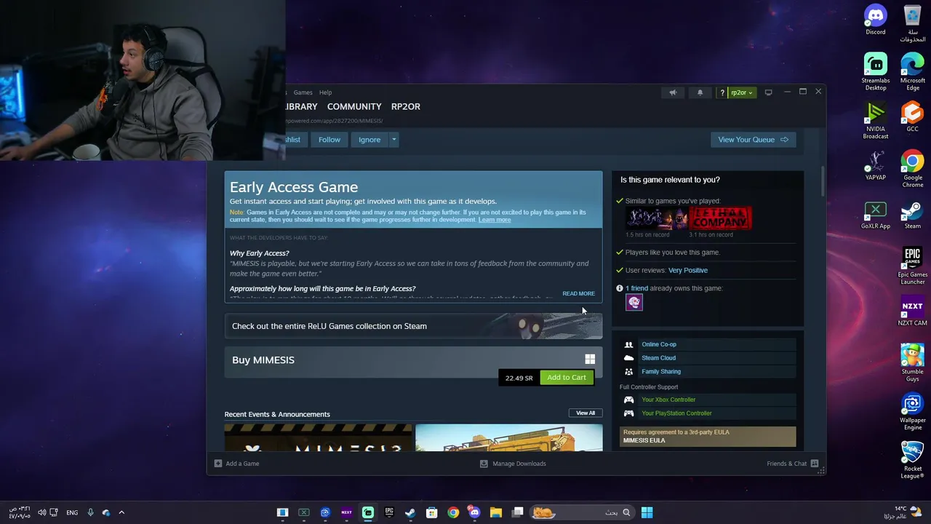
Task: View All recent events and announcements
Action: [x=586, y=413]
